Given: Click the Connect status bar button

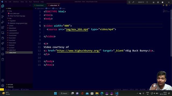Looking at the screenshot, I should [x=16, y=90].
